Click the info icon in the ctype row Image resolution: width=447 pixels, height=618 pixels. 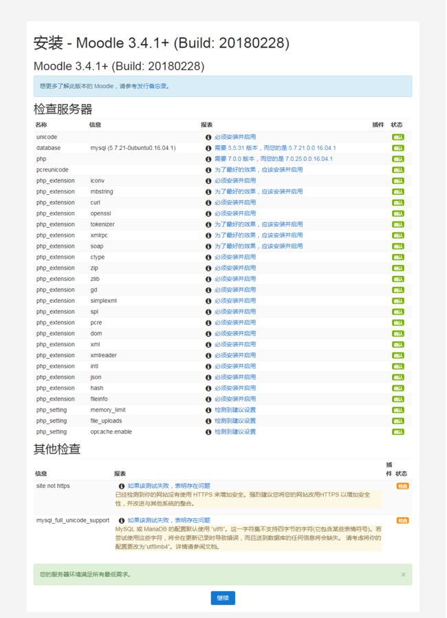tap(208, 257)
